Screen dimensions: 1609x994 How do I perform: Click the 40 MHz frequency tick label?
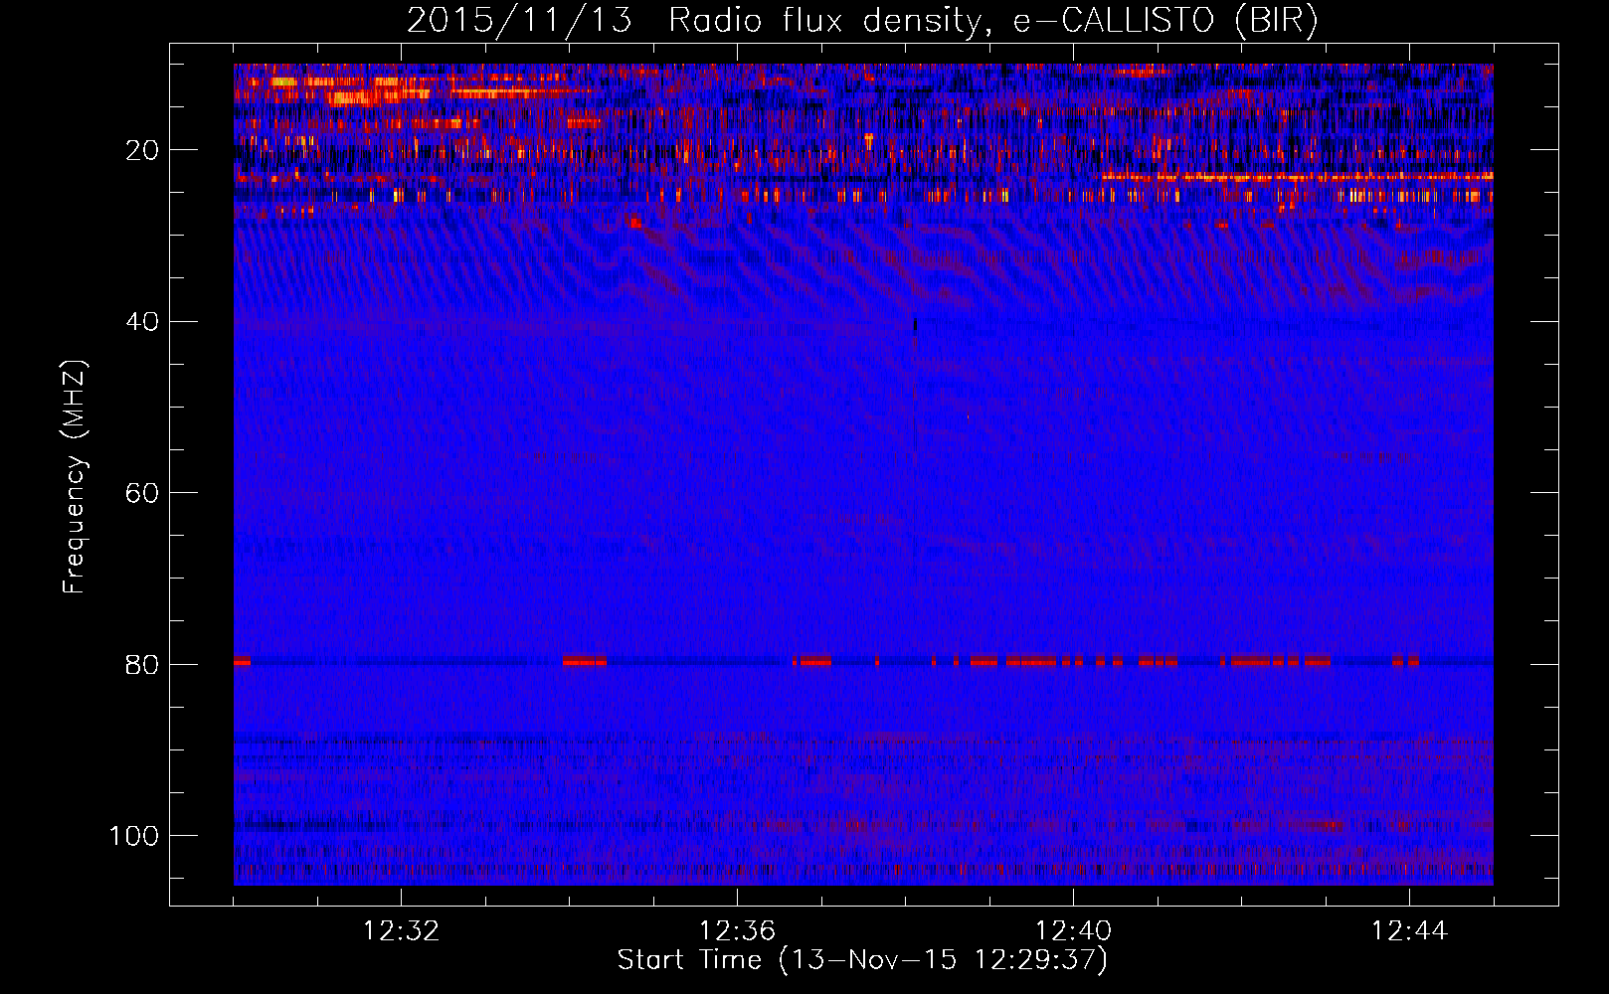141,322
